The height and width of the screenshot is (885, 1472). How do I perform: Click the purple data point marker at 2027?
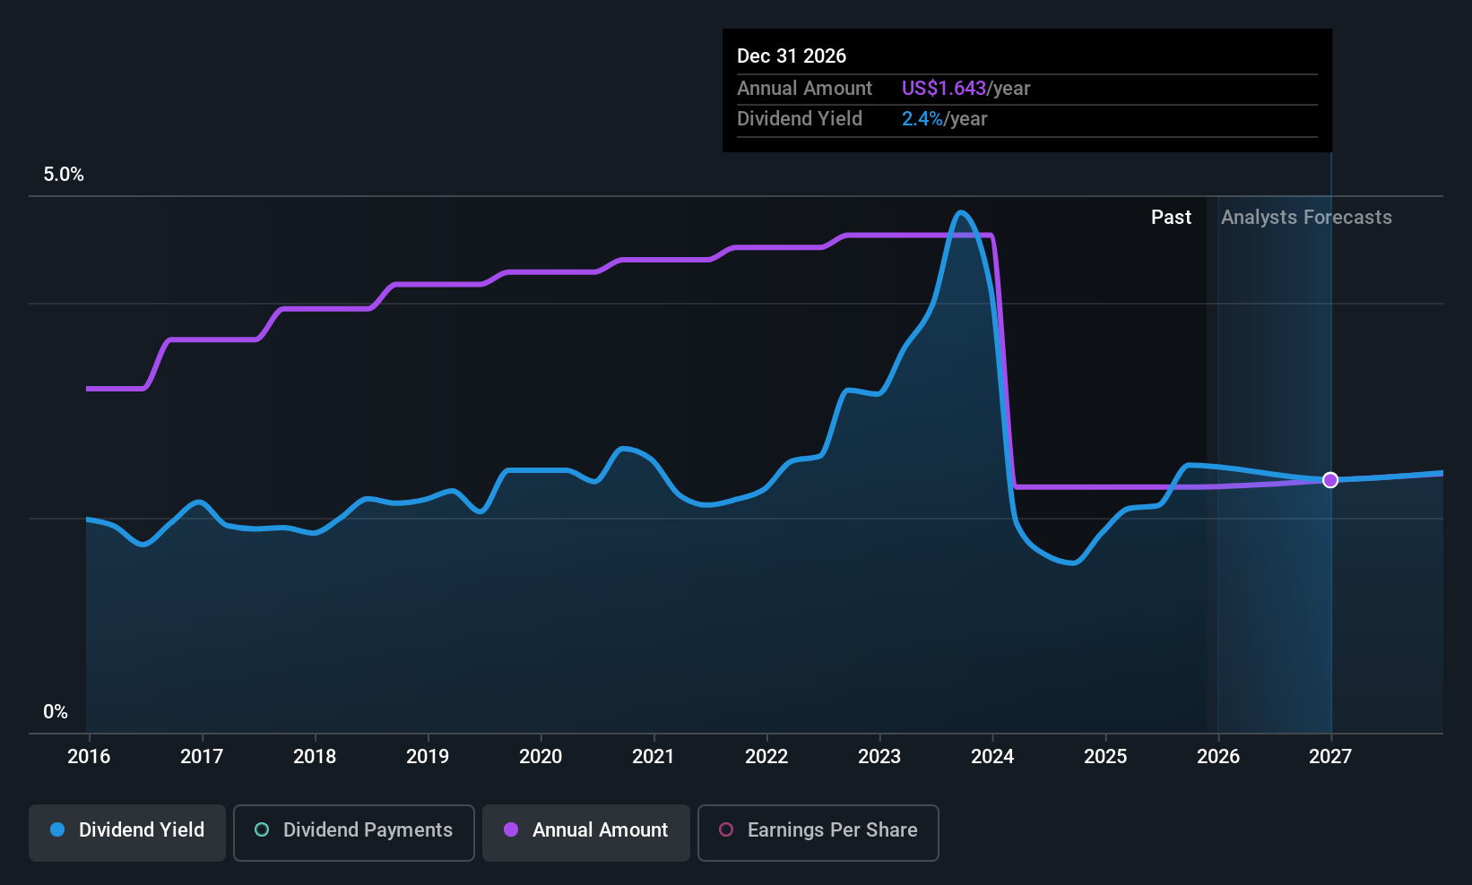coord(1330,480)
